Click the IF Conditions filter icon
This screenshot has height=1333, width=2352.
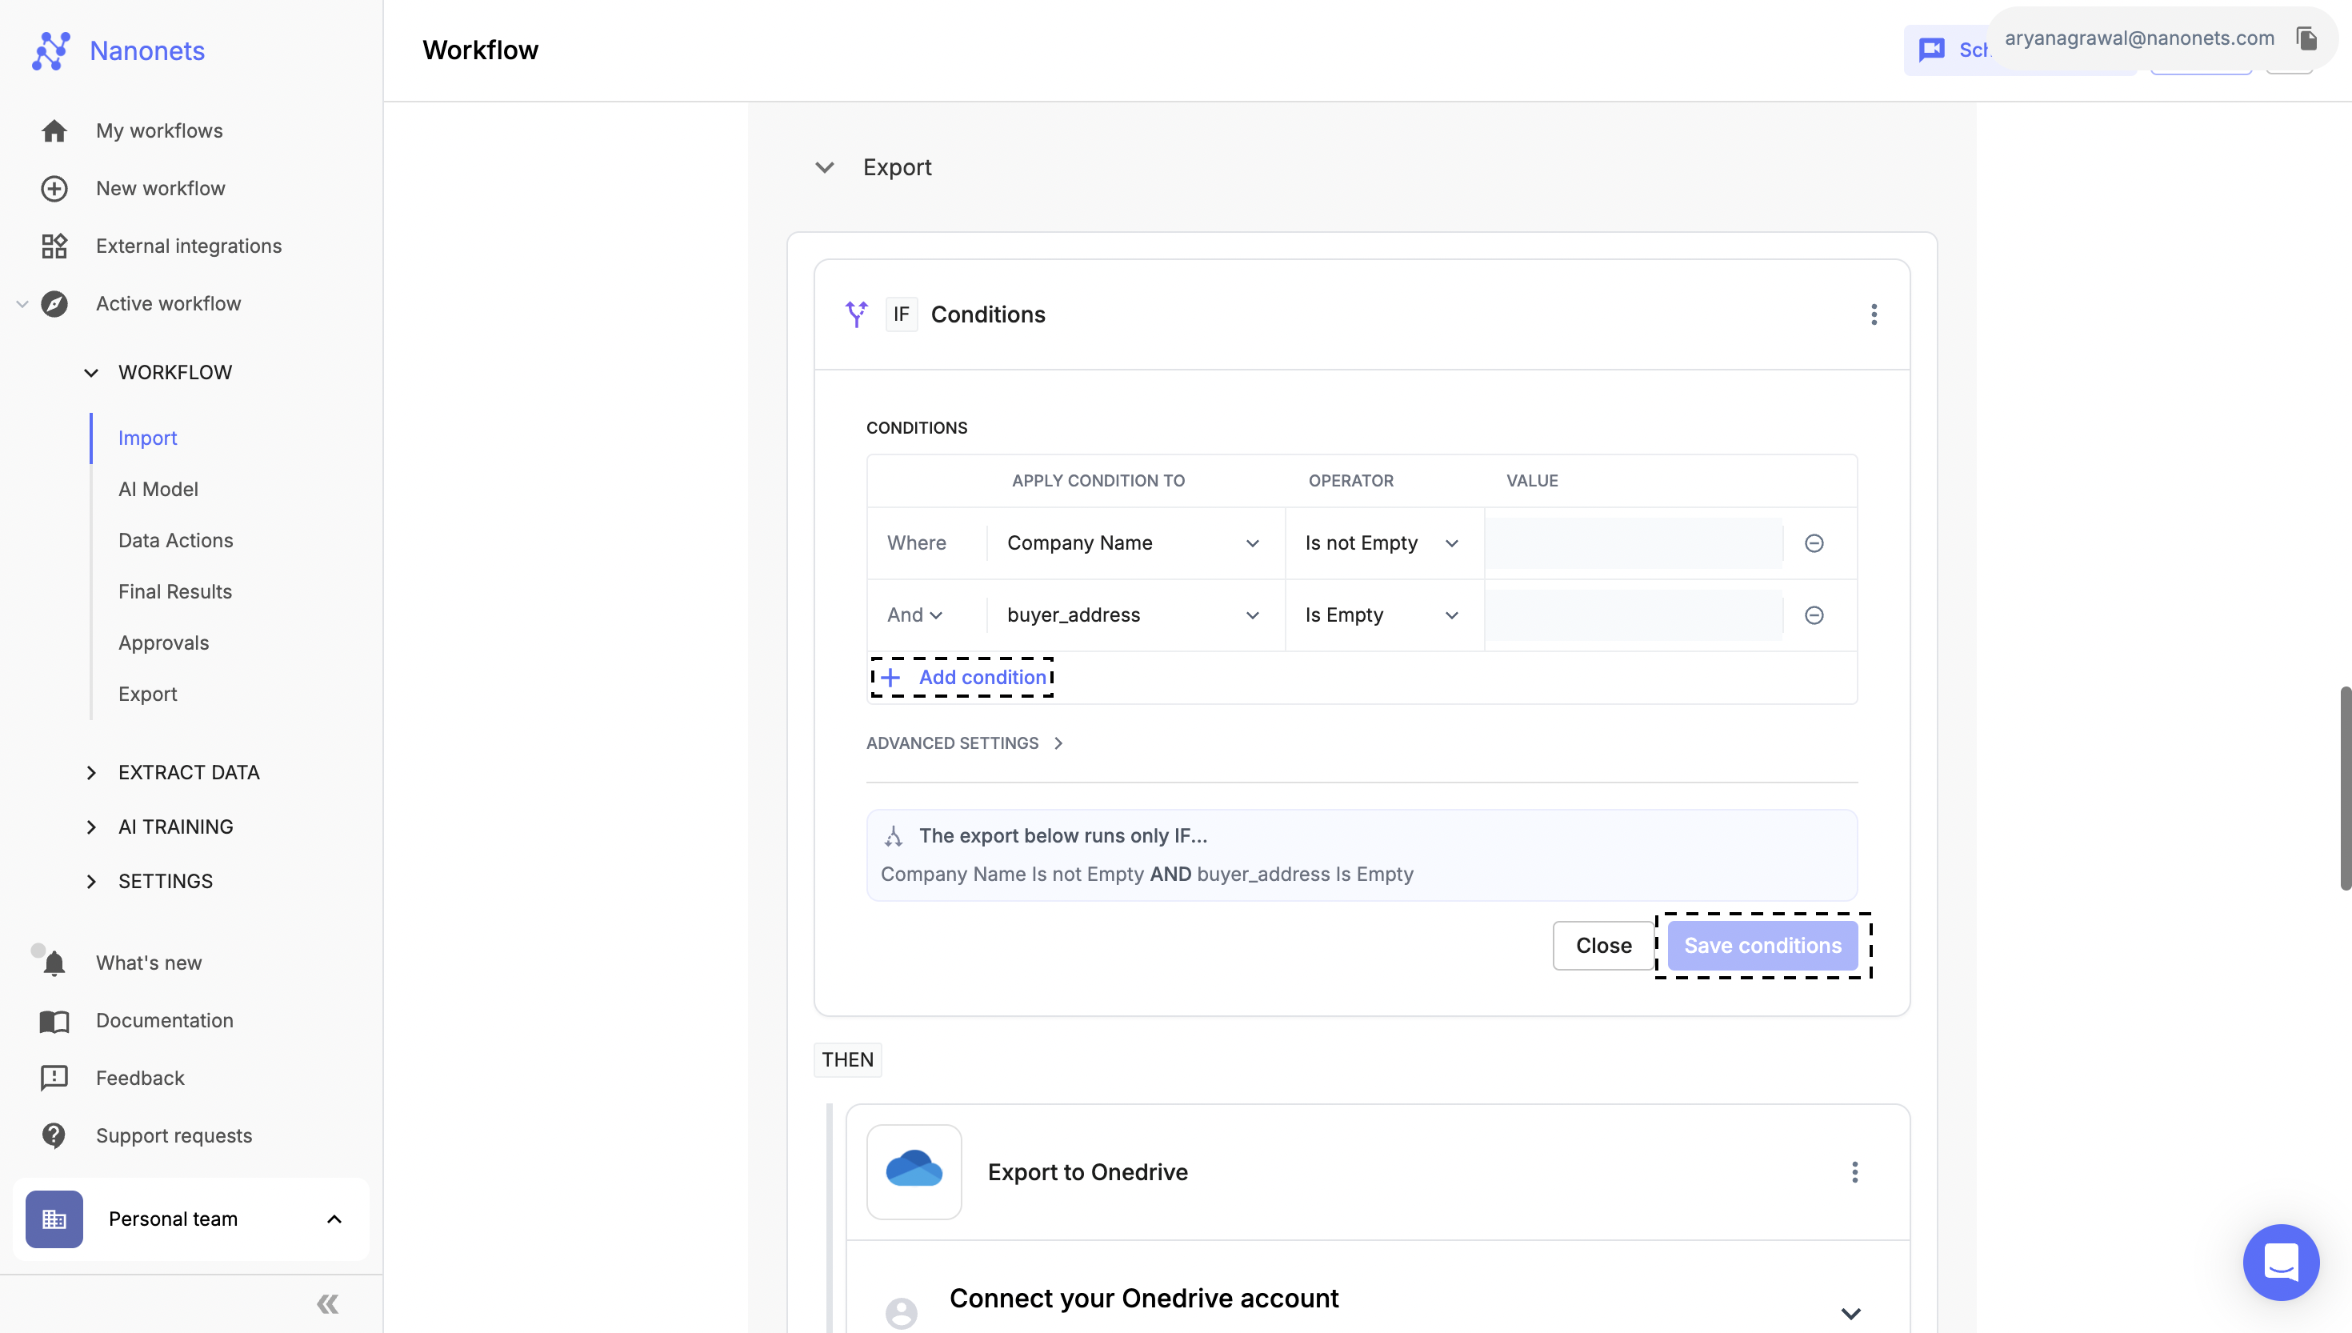pos(858,315)
